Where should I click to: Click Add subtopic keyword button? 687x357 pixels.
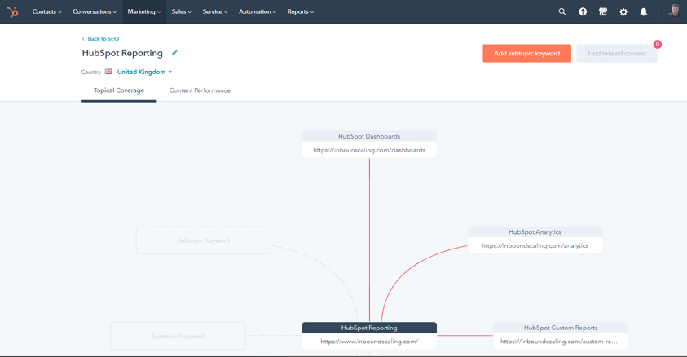[x=526, y=54]
